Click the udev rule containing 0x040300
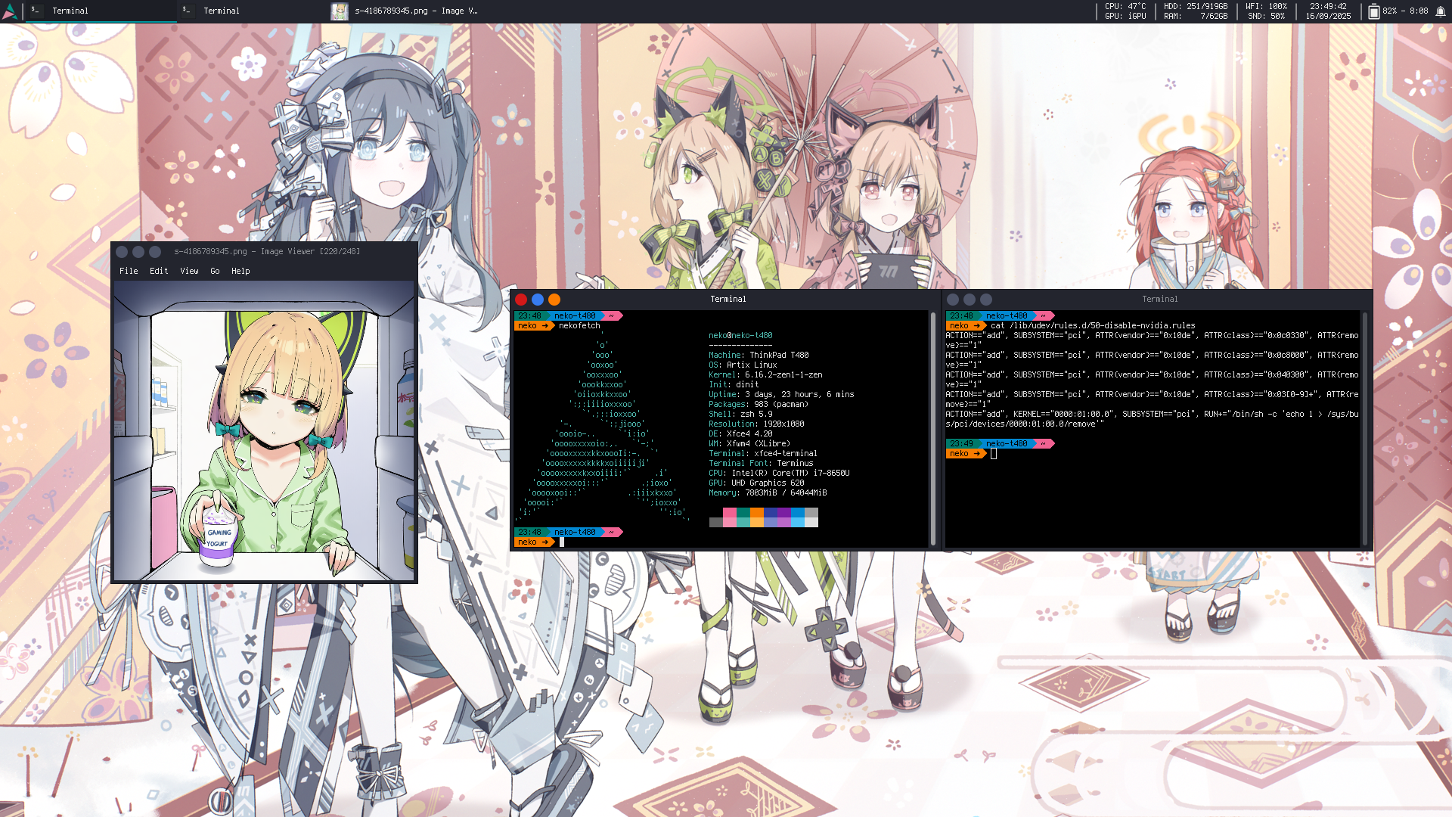The width and height of the screenshot is (1452, 817). (x=1152, y=380)
